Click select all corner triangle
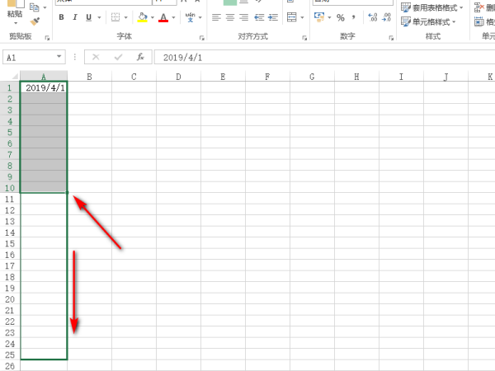This screenshot has width=495, height=371. tap(15, 76)
